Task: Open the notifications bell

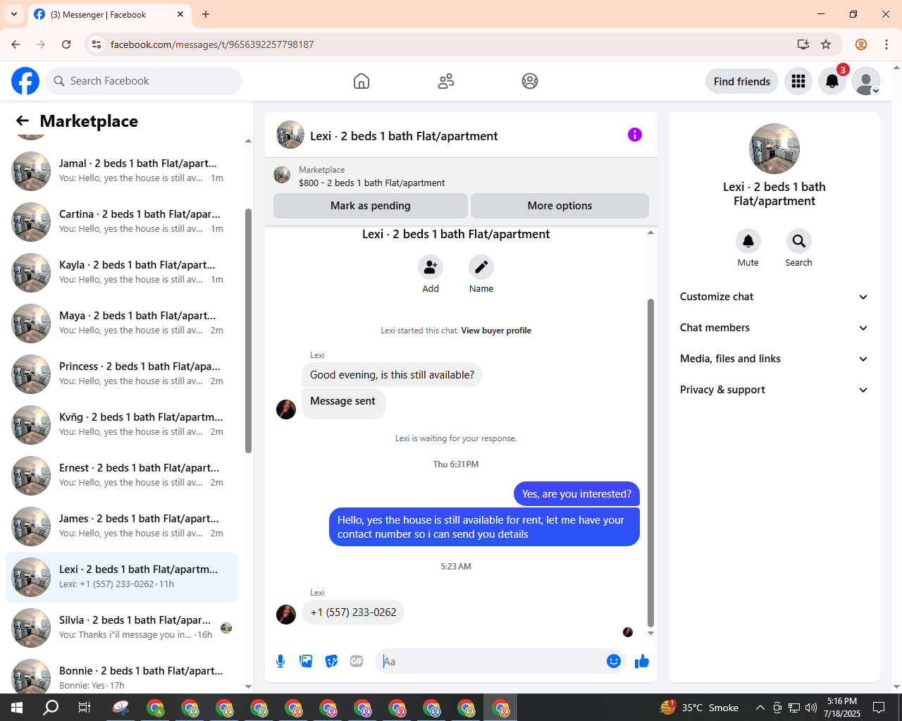Action: (832, 81)
